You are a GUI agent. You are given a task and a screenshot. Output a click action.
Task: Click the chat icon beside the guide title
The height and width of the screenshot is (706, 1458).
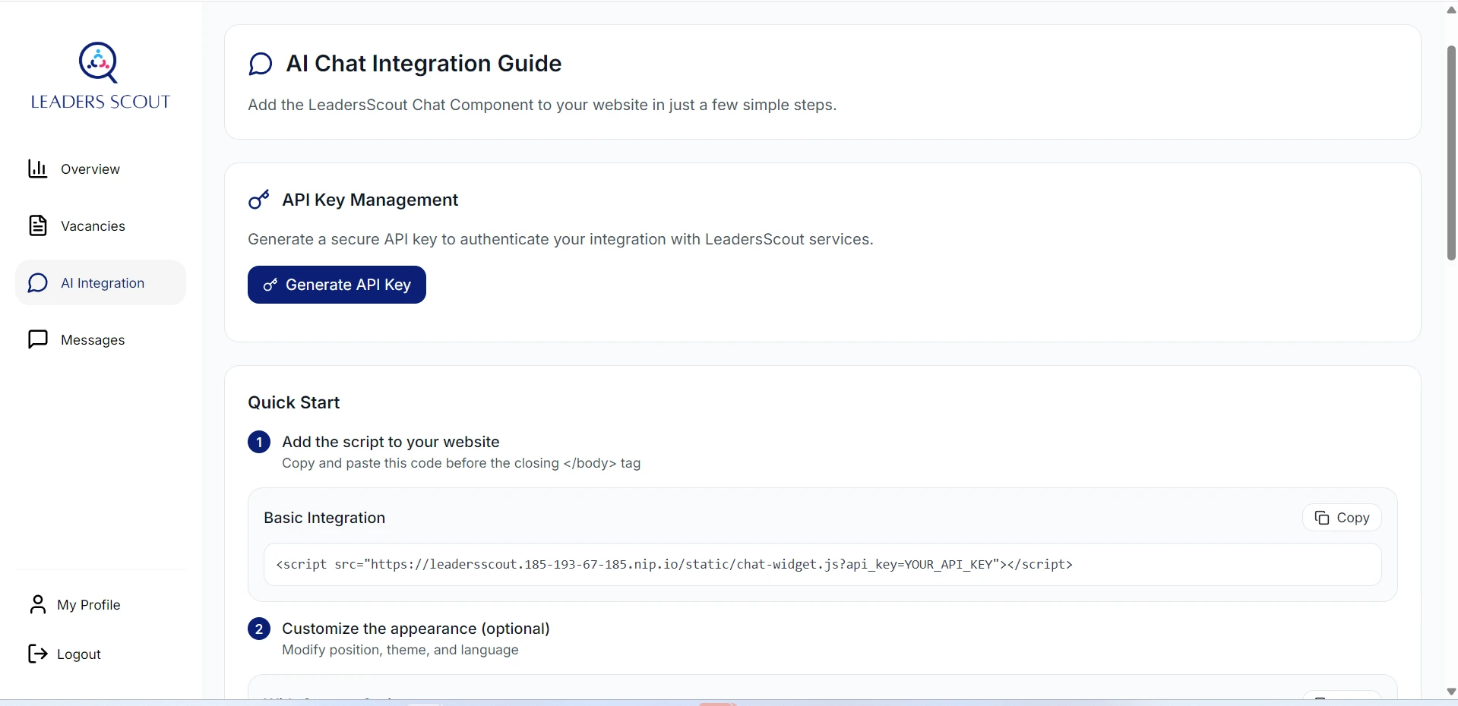(261, 64)
